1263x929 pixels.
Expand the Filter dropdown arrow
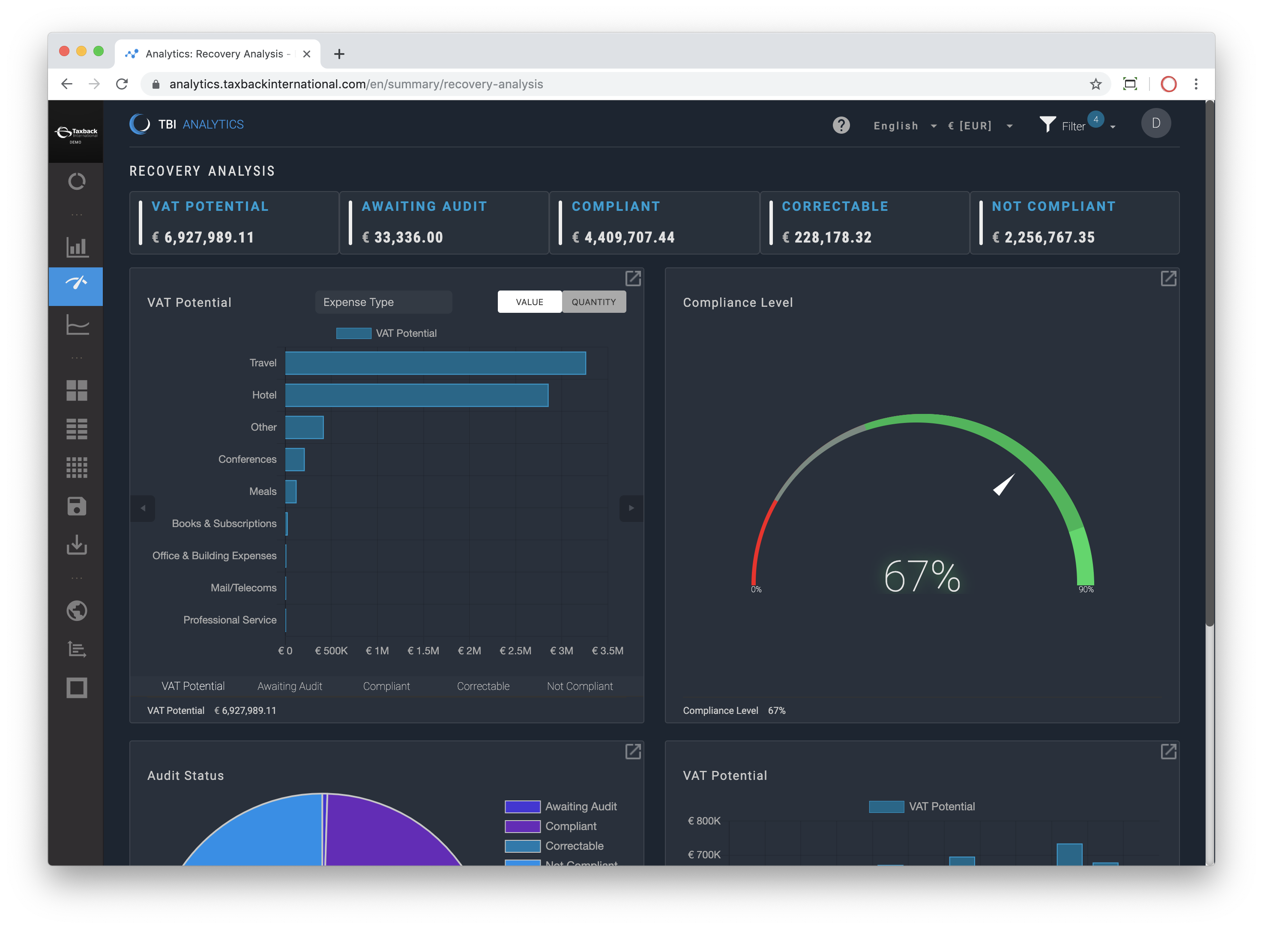1113,127
